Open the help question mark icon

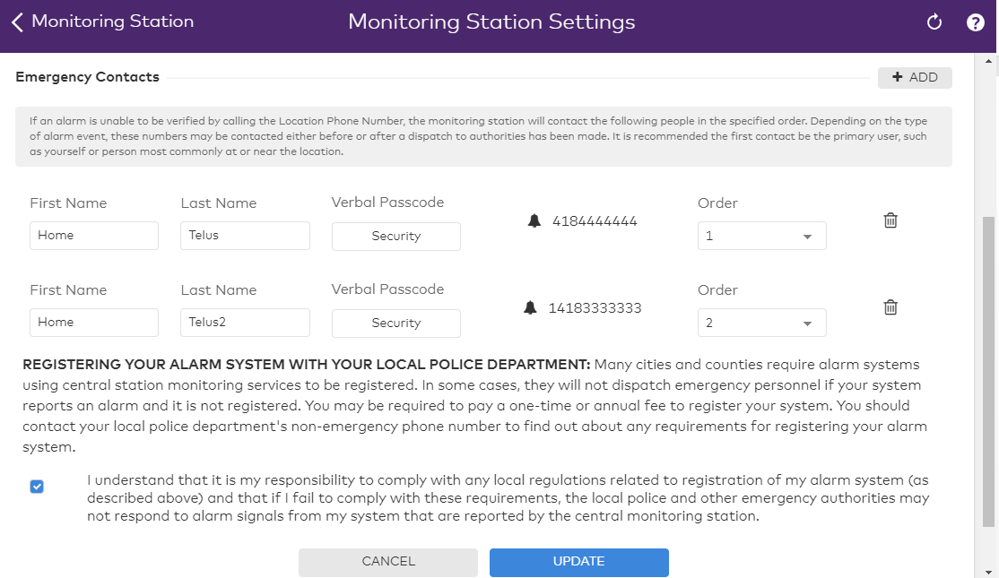click(x=975, y=22)
